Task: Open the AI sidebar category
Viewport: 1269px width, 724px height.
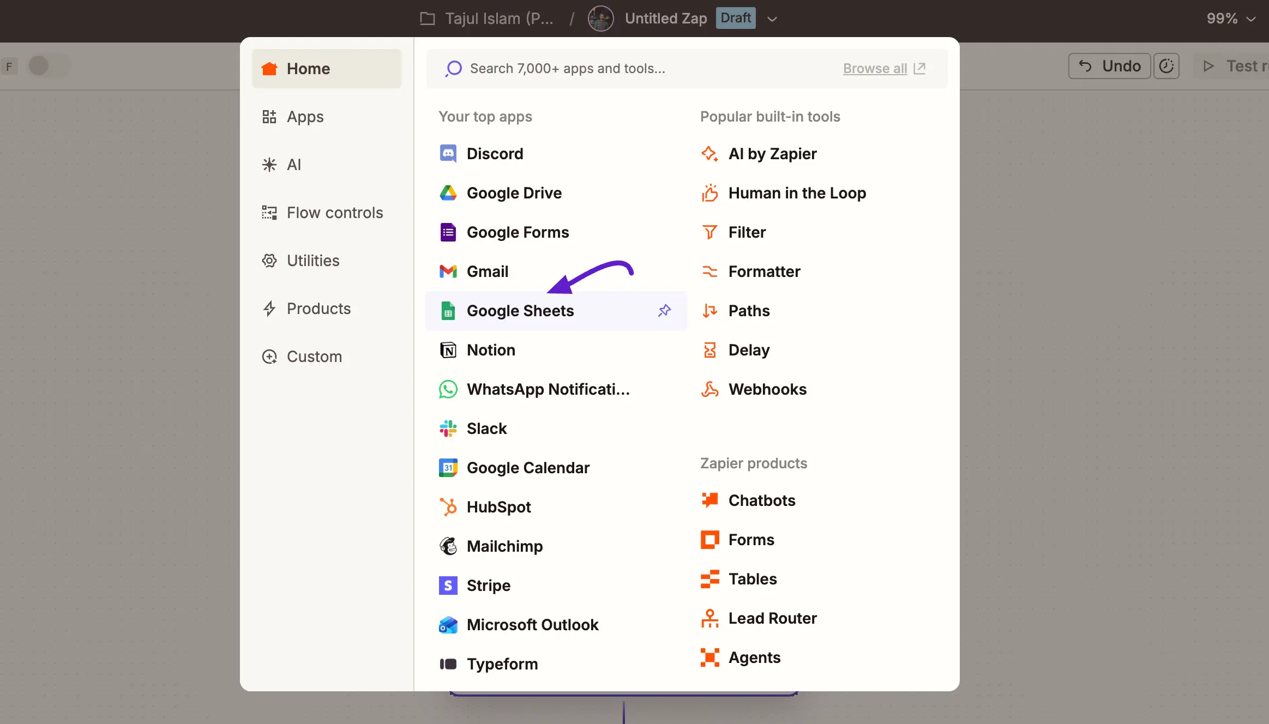Action: (x=327, y=165)
